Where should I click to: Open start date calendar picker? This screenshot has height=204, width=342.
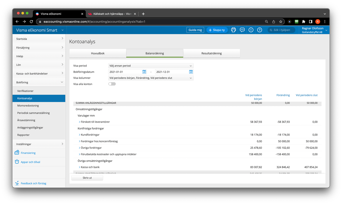tap(144, 72)
